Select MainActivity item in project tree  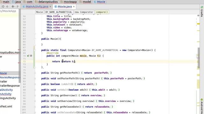[x=6, y=94]
